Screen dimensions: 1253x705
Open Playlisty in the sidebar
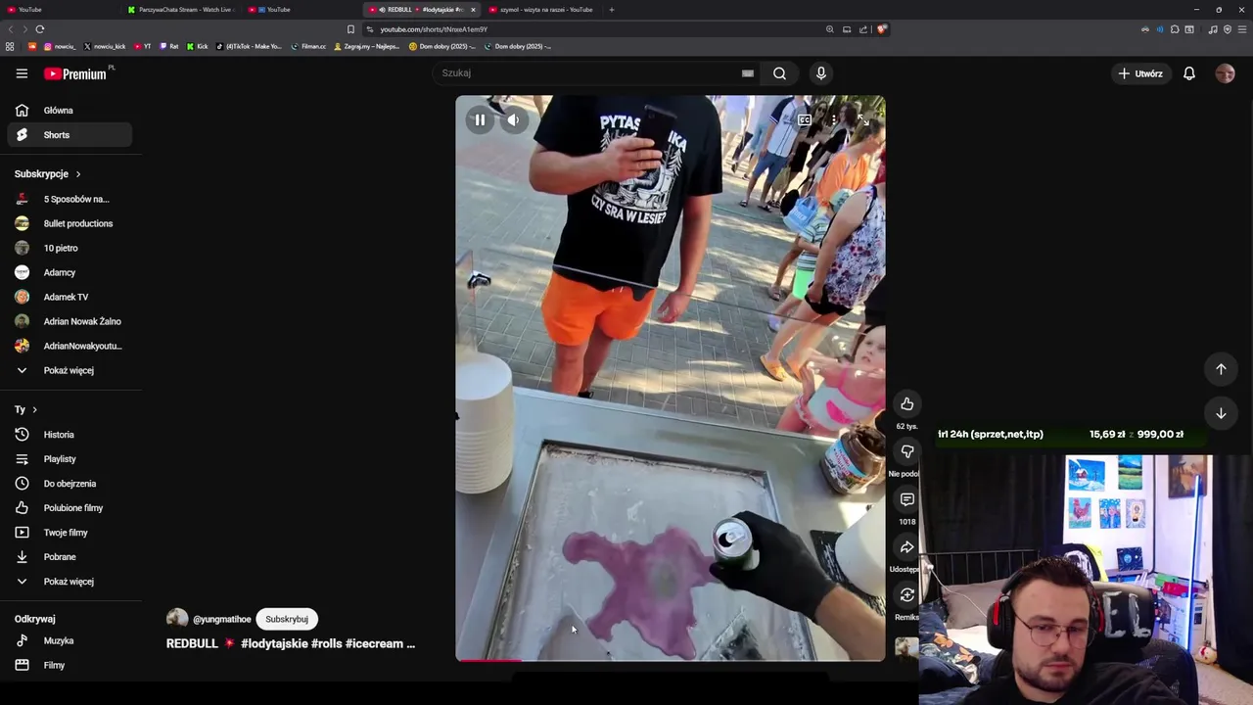pos(69,459)
